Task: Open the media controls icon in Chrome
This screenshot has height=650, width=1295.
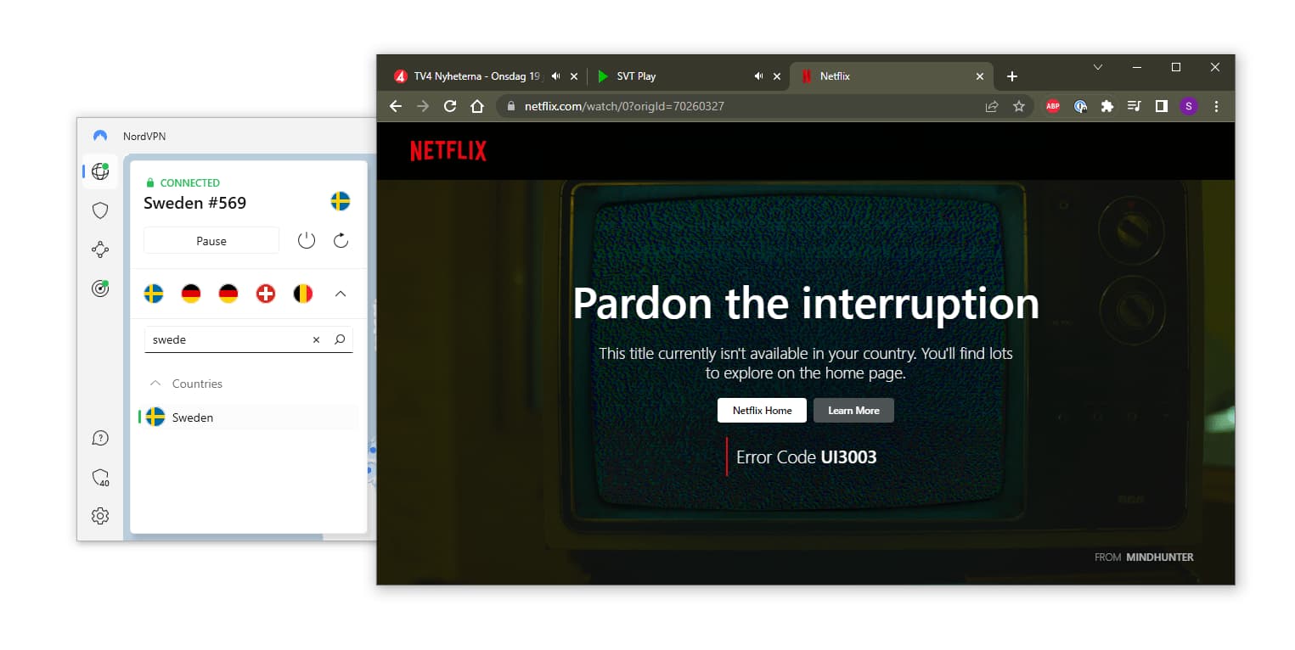Action: click(x=1134, y=106)
